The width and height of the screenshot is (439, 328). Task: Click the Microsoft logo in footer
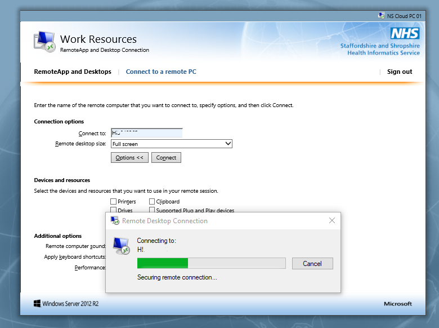(x=397, y=304)
